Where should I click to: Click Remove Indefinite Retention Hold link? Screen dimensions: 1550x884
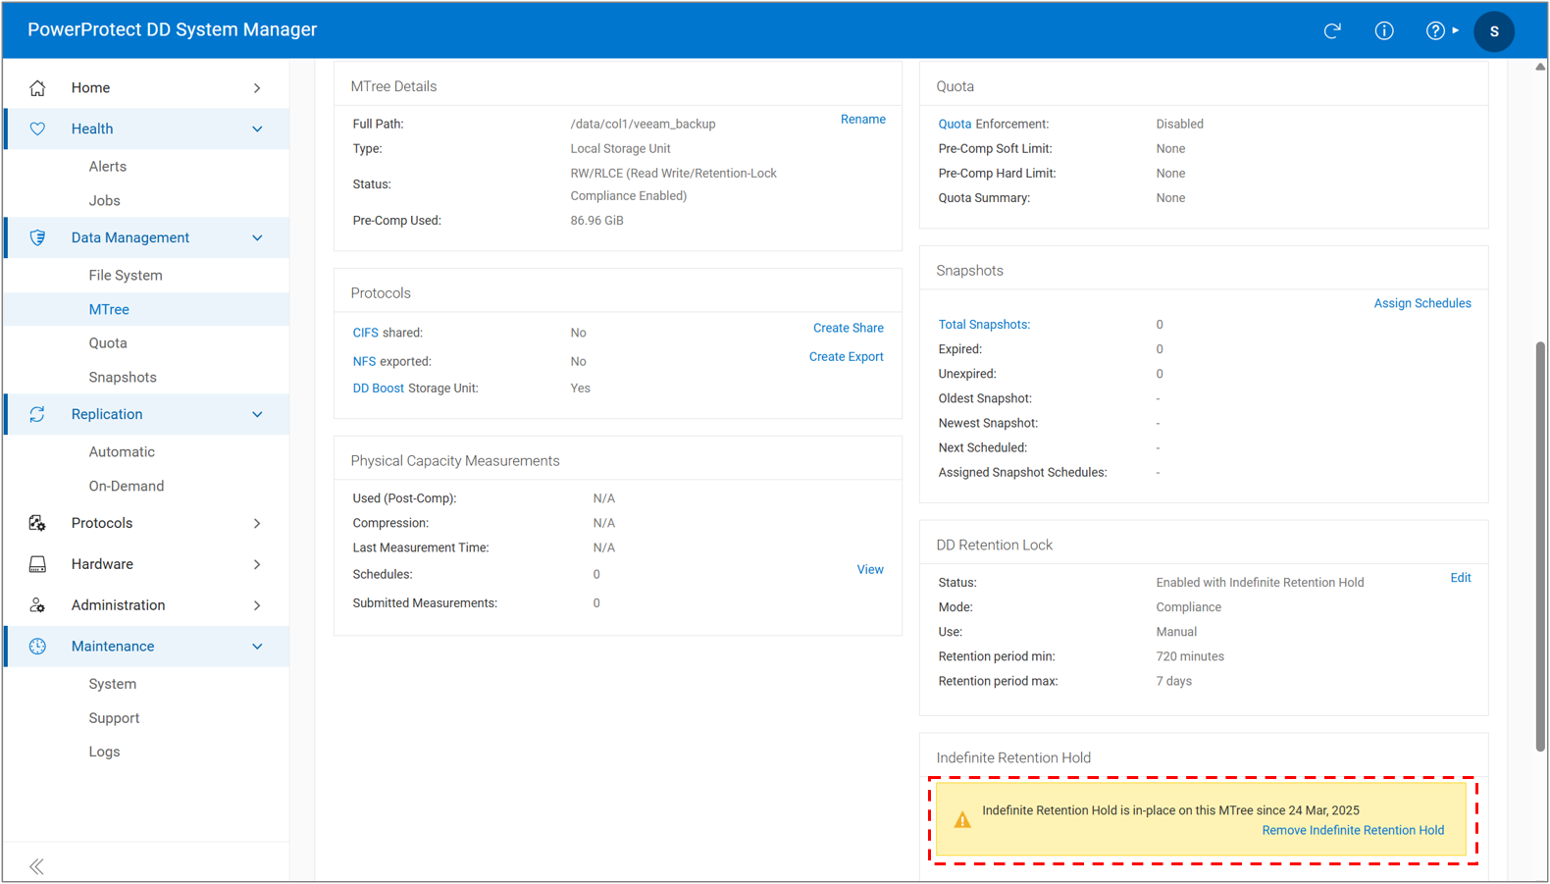point(1353,831)
